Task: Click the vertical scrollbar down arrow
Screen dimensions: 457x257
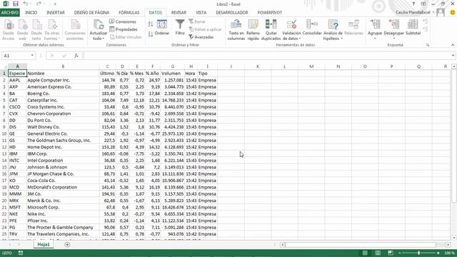Action: click(x=454, y=238)
